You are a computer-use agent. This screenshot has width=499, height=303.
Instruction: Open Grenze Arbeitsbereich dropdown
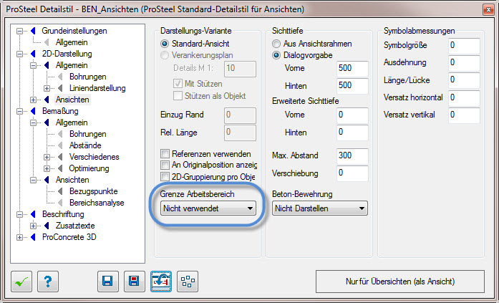pos(208,208)
